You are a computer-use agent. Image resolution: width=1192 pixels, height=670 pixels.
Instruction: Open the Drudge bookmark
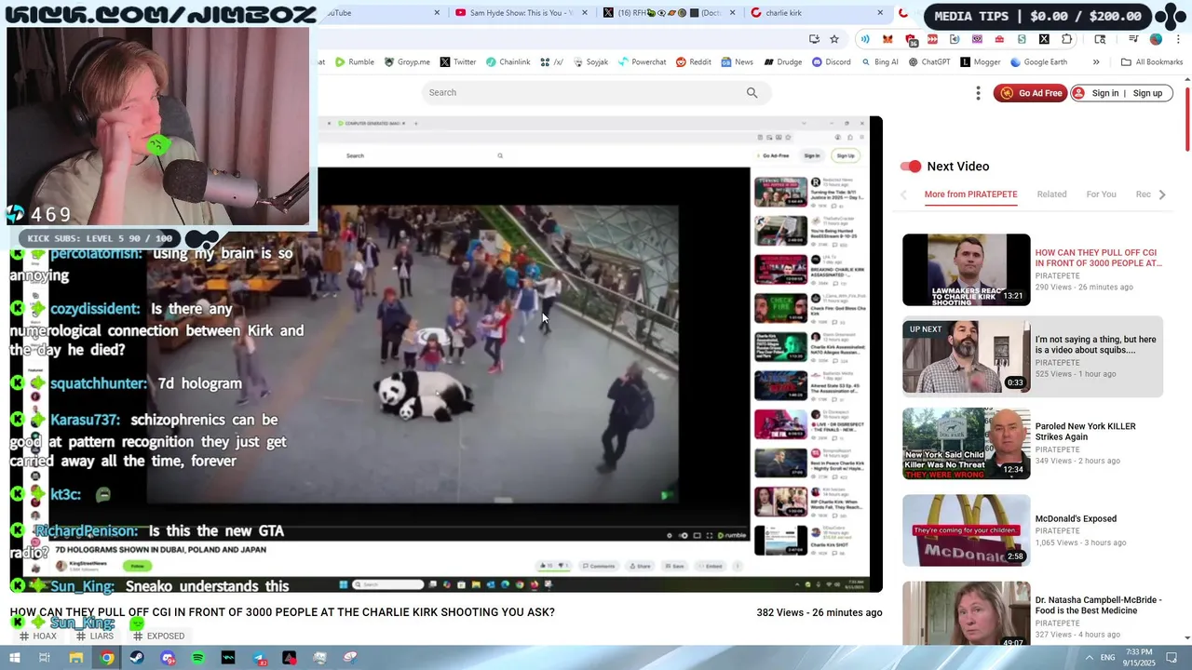pos(783,62)
